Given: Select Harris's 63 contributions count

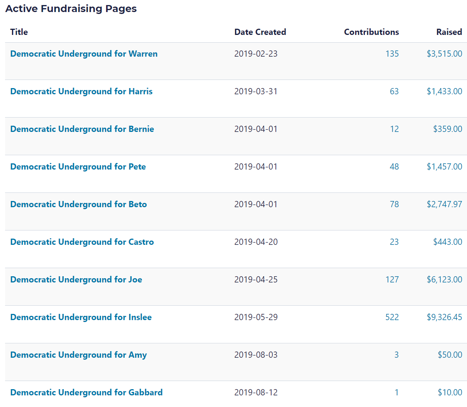Looking at the screenshot, I should pyautogui.click(x=394, y=92).
